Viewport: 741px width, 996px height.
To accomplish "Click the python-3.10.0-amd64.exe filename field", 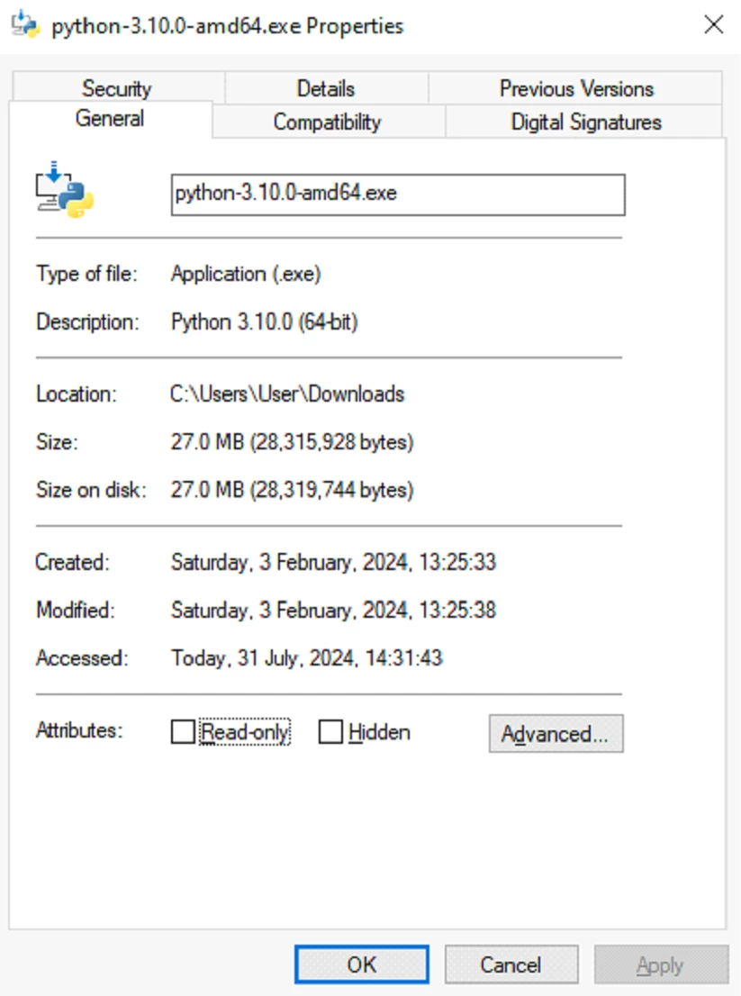I will 397,195.
